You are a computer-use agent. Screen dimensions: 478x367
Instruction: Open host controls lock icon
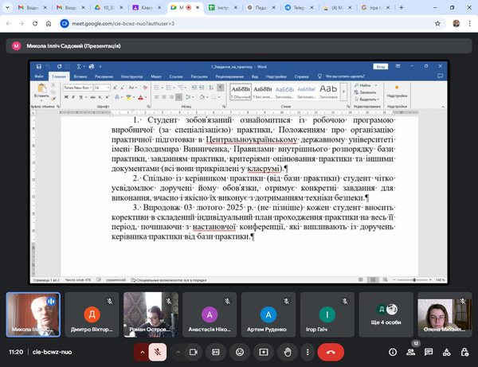464,351
